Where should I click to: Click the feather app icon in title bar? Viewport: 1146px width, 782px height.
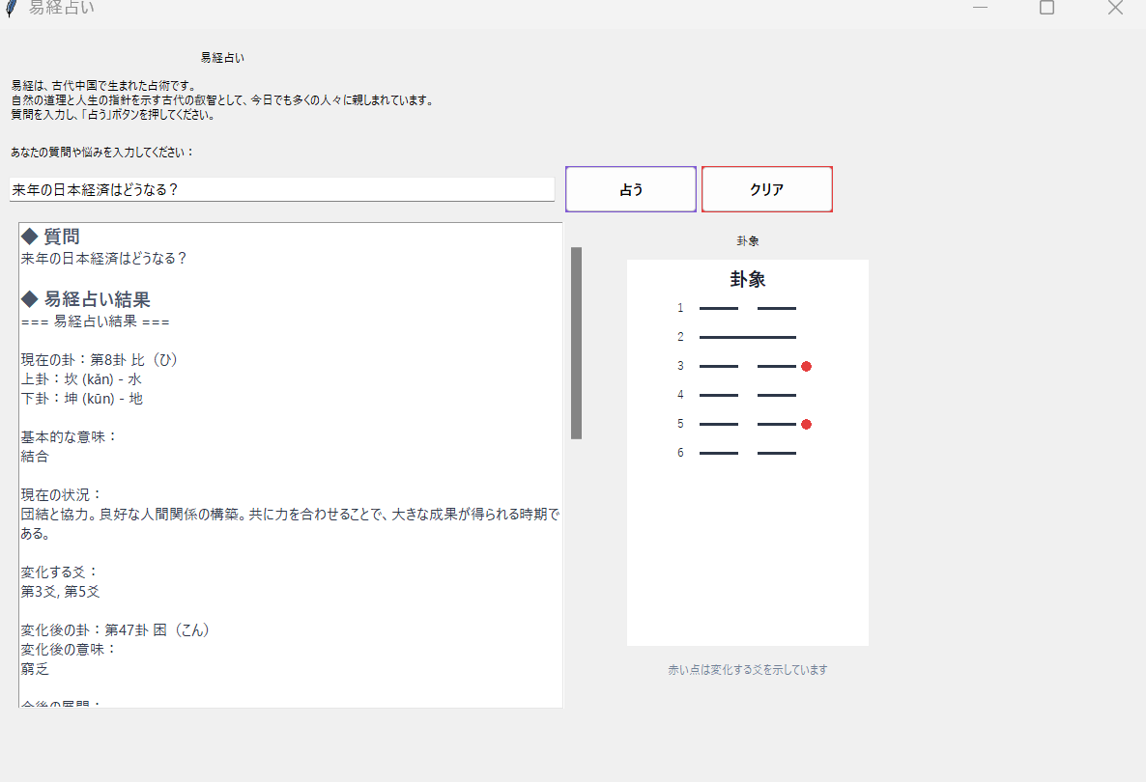(11, 8)
